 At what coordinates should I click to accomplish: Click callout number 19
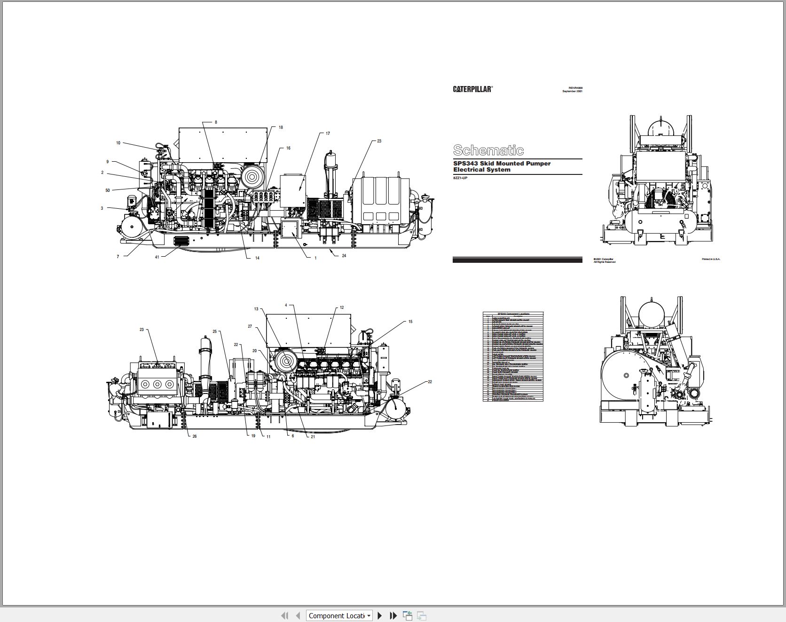(x=253, y=436)
